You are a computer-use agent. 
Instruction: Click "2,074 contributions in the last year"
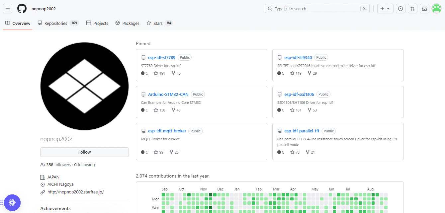(x=172, y=176)
